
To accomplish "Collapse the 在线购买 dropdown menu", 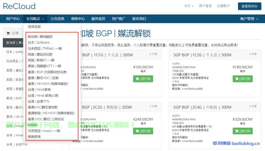I will click(35, 19).
